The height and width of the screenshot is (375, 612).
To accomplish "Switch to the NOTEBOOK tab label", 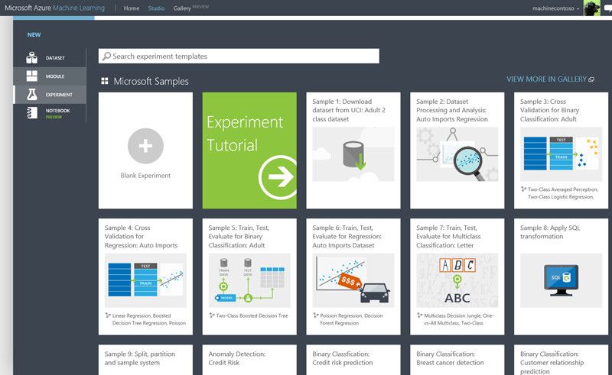I will click(x=58, y=111).
